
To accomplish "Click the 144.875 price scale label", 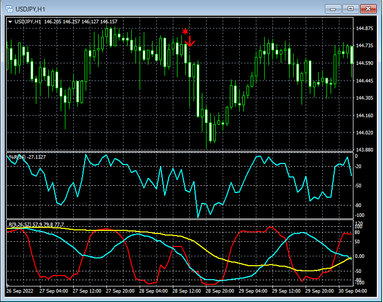I will pyautogui.click(x=365, y=29).
